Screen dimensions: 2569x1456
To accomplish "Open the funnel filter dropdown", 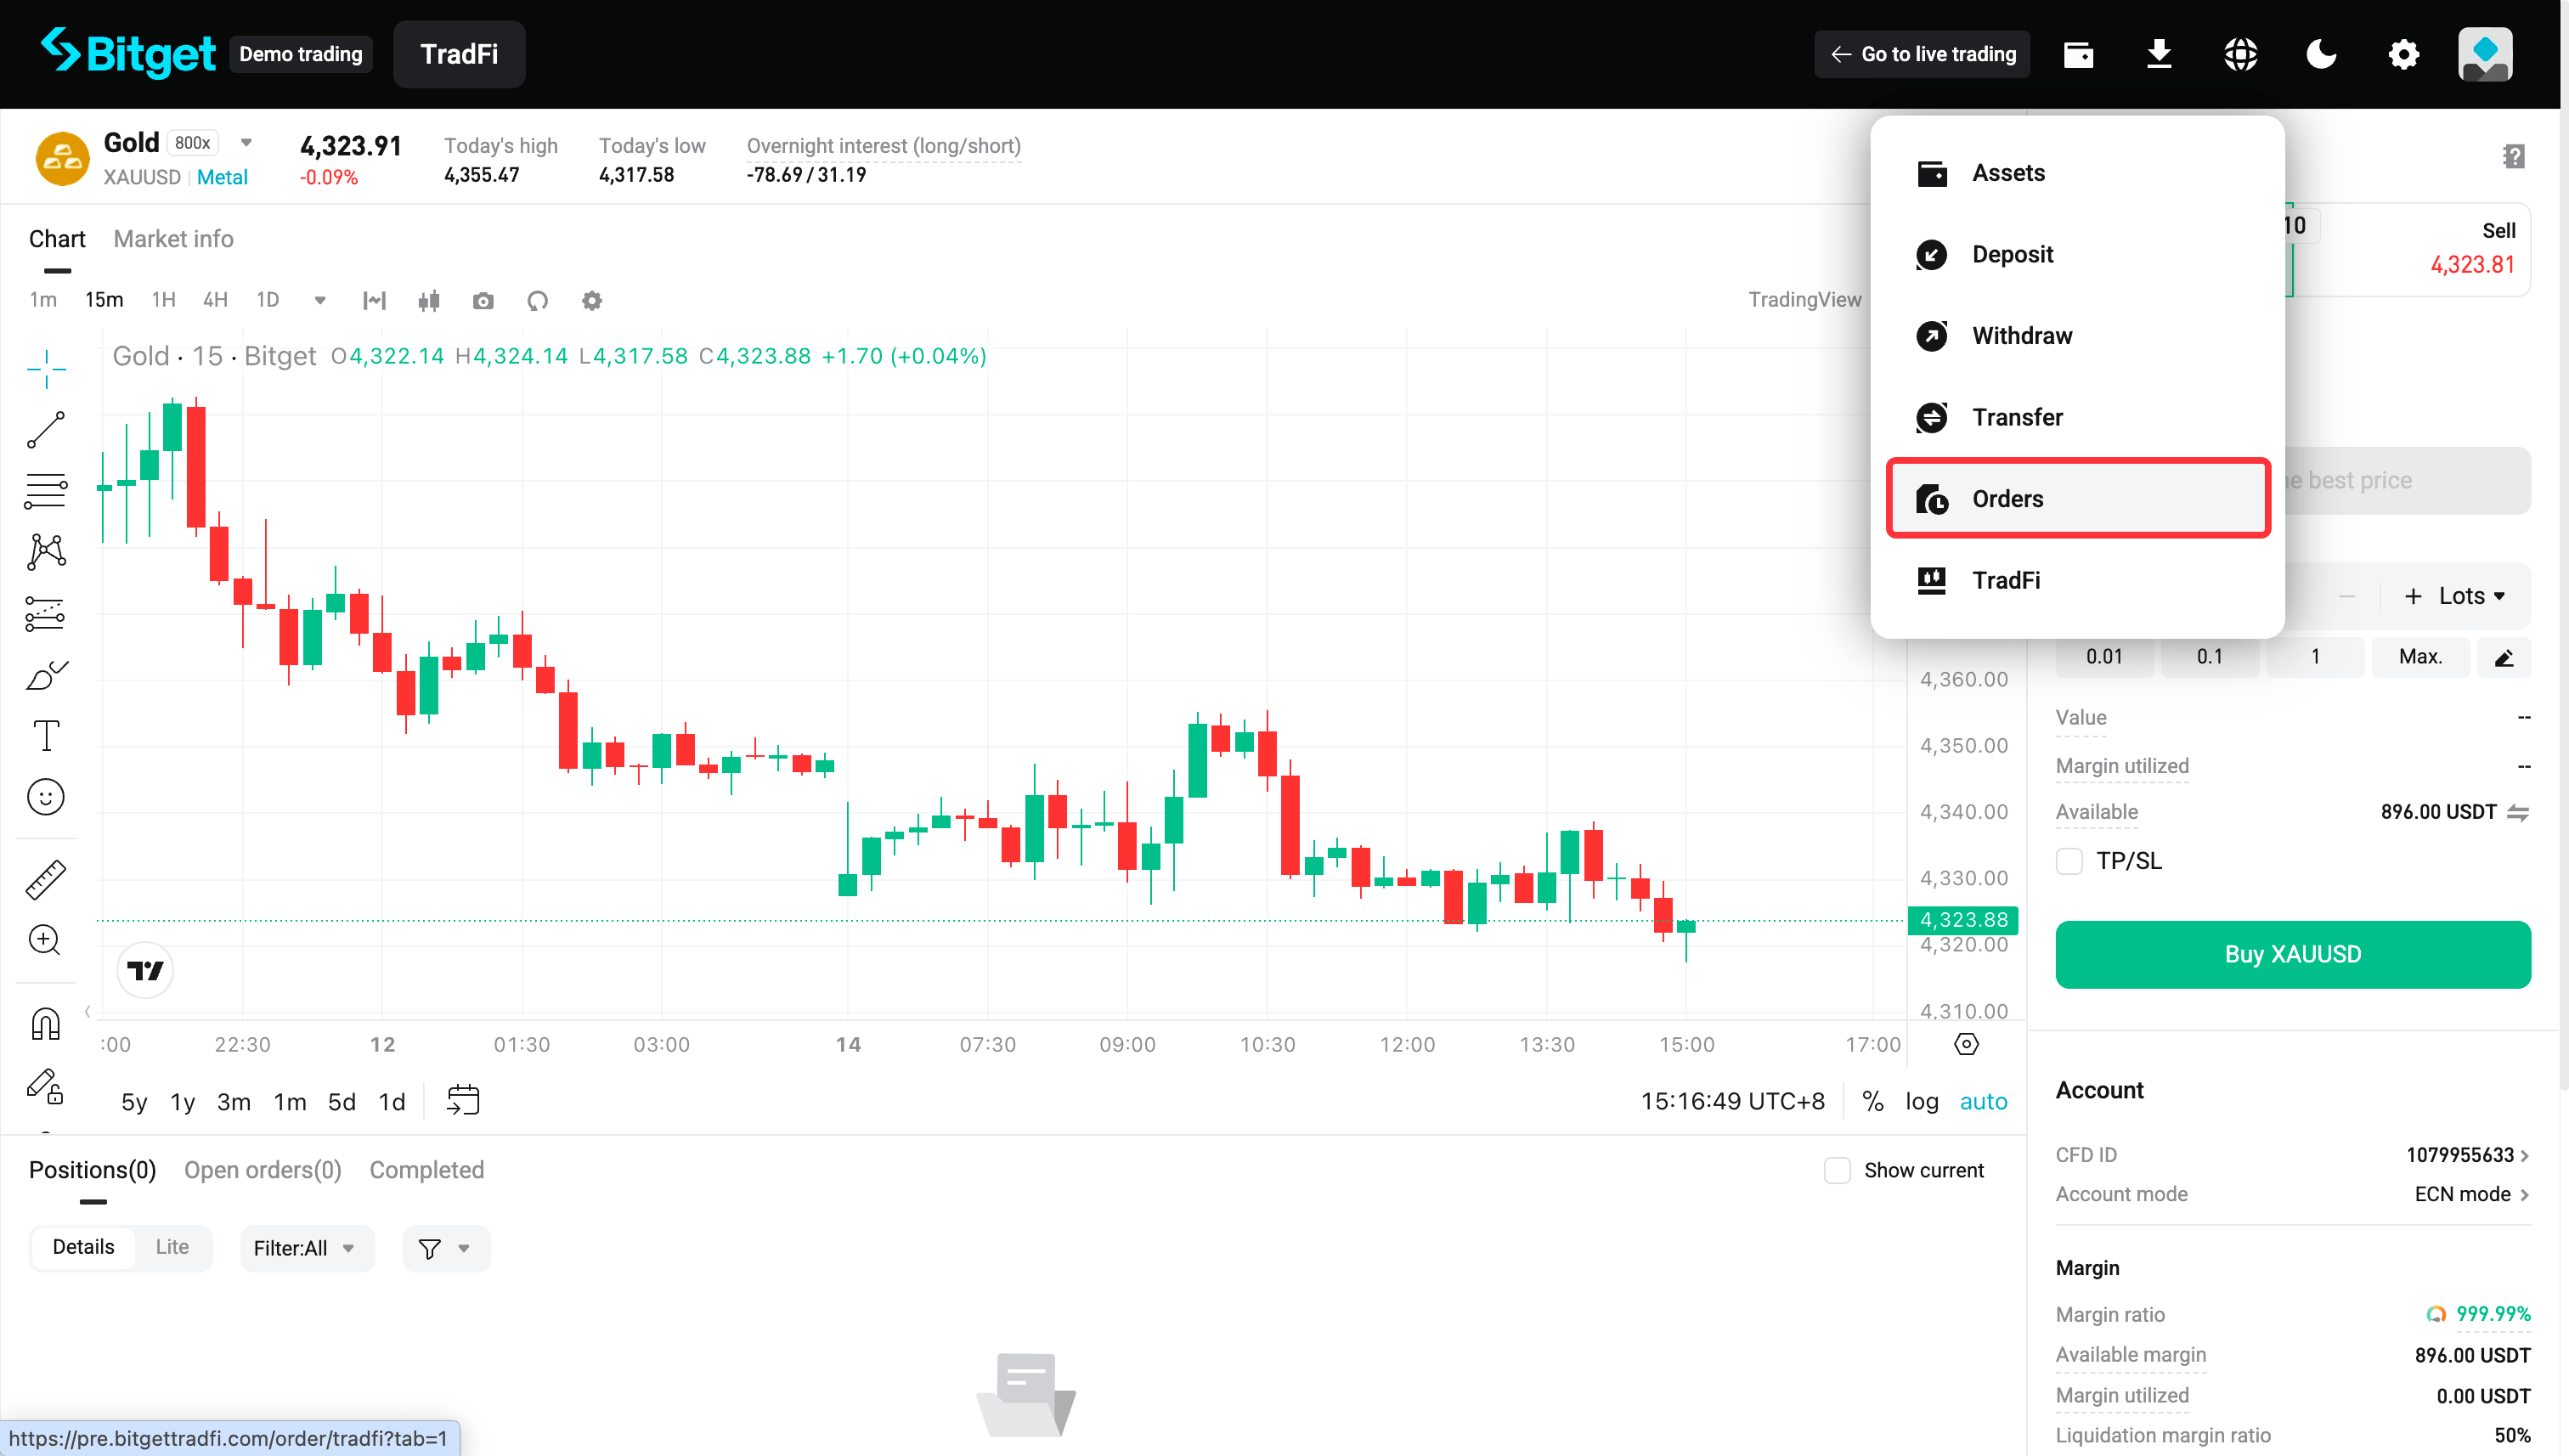I will pos(445,1248).
